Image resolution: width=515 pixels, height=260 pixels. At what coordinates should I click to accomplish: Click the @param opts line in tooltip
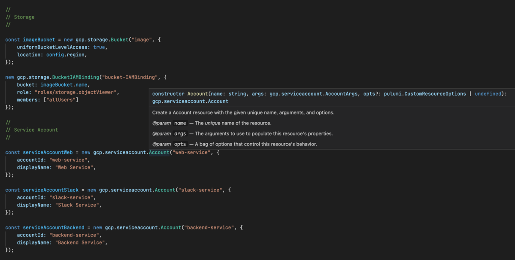click(x=234, y=144)
